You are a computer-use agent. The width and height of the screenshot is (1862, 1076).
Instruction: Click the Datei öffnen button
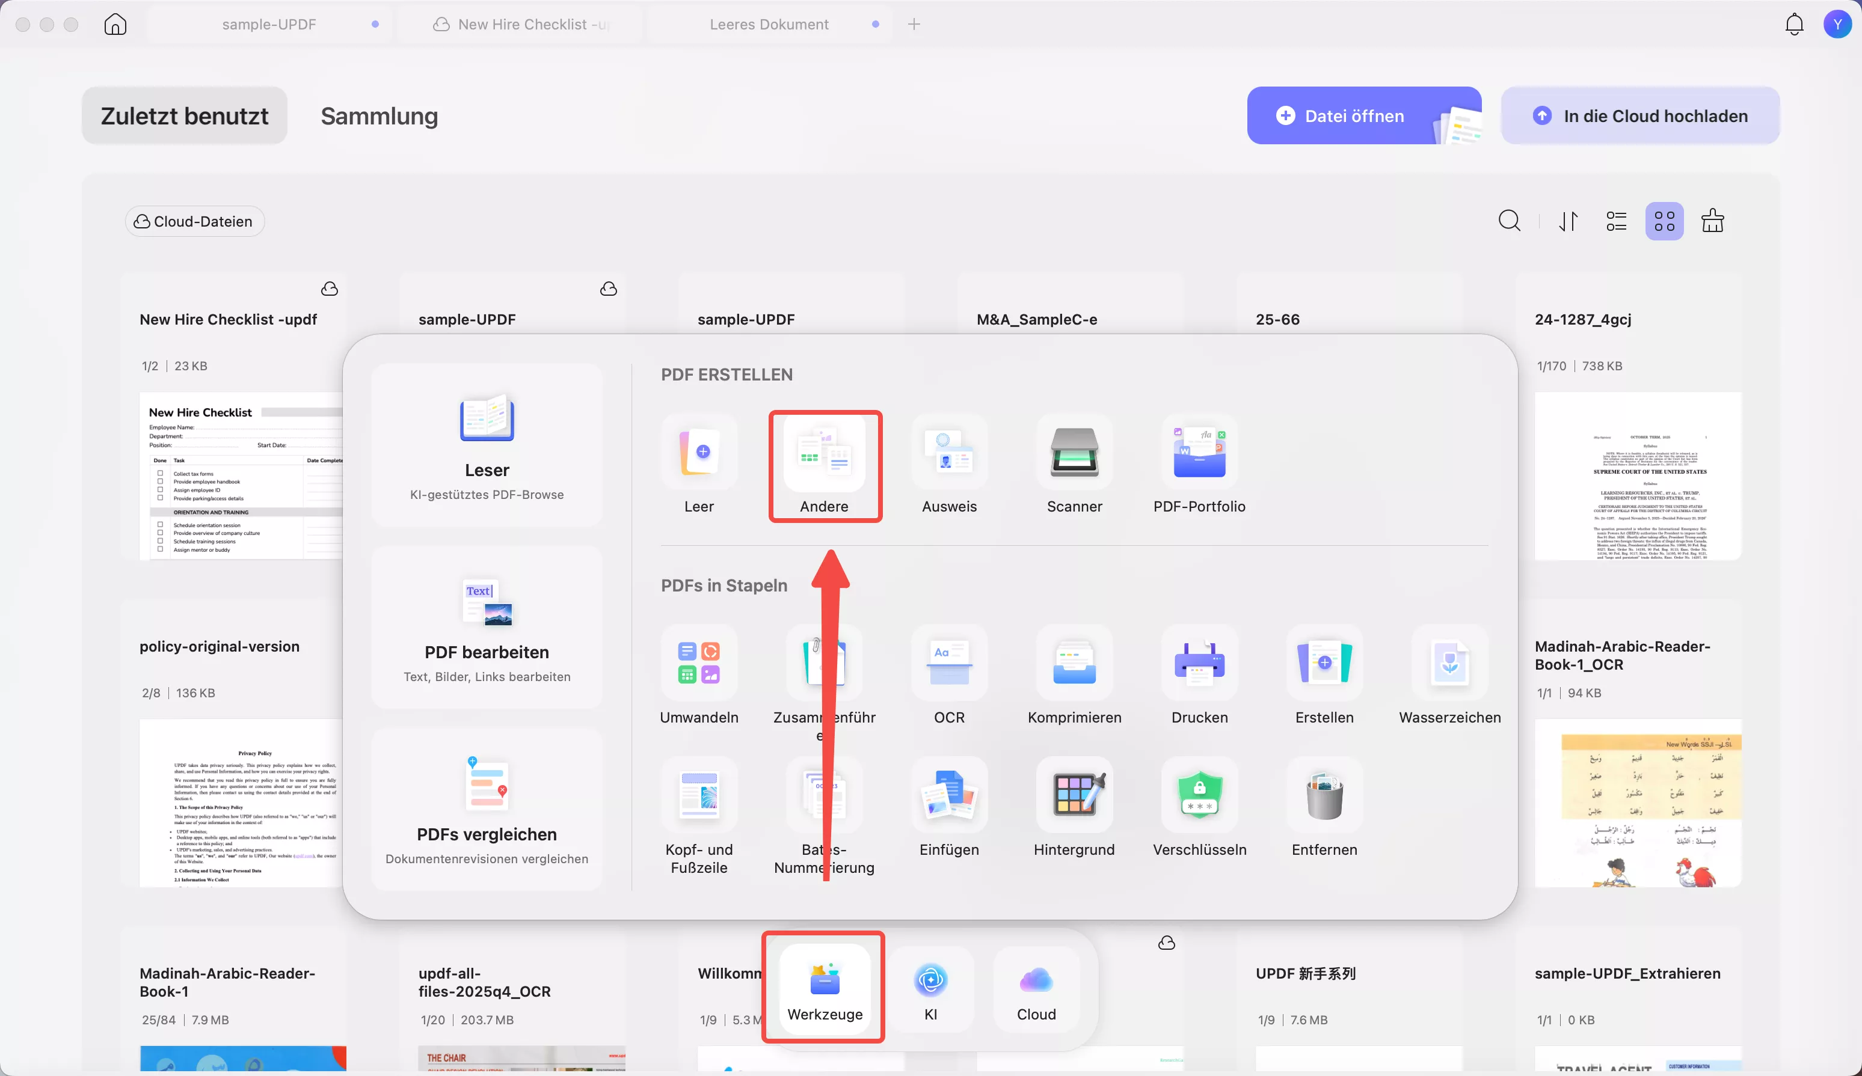pyautogui.click(x=1354, y=116)
